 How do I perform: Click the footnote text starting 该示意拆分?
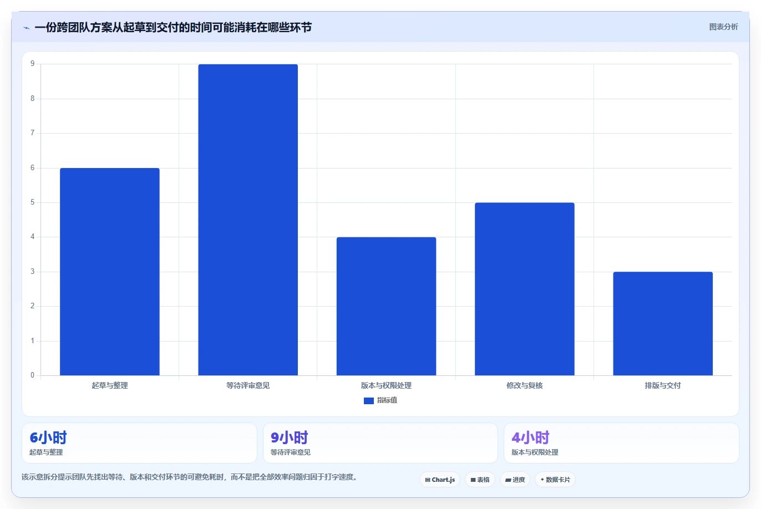(190, 477)
